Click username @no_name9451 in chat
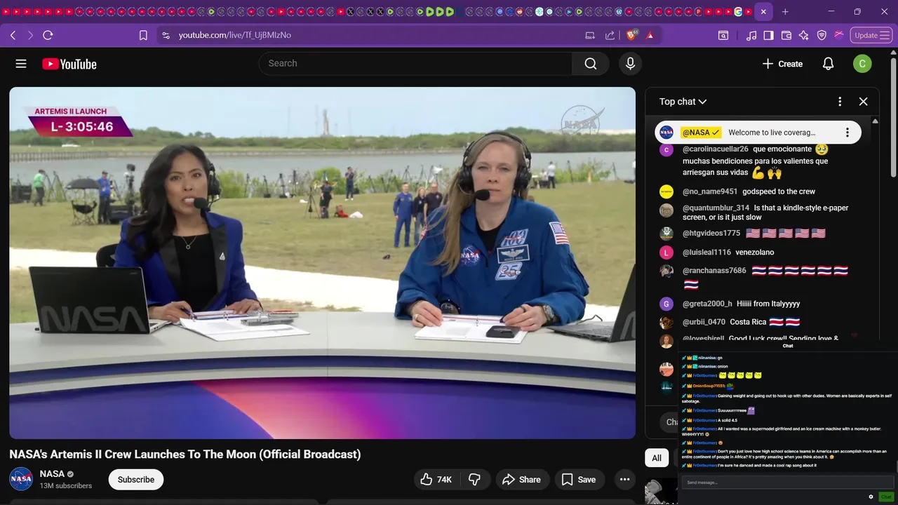Viewport: 898px width, 505px height. pyautogui.click(x=710, y=191)
